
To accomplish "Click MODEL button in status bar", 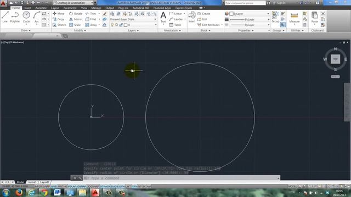I will 292,186.
